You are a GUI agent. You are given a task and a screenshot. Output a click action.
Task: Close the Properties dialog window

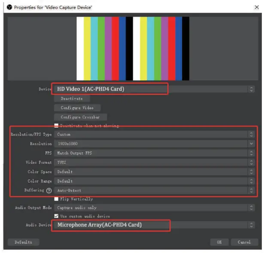(257, 7)
